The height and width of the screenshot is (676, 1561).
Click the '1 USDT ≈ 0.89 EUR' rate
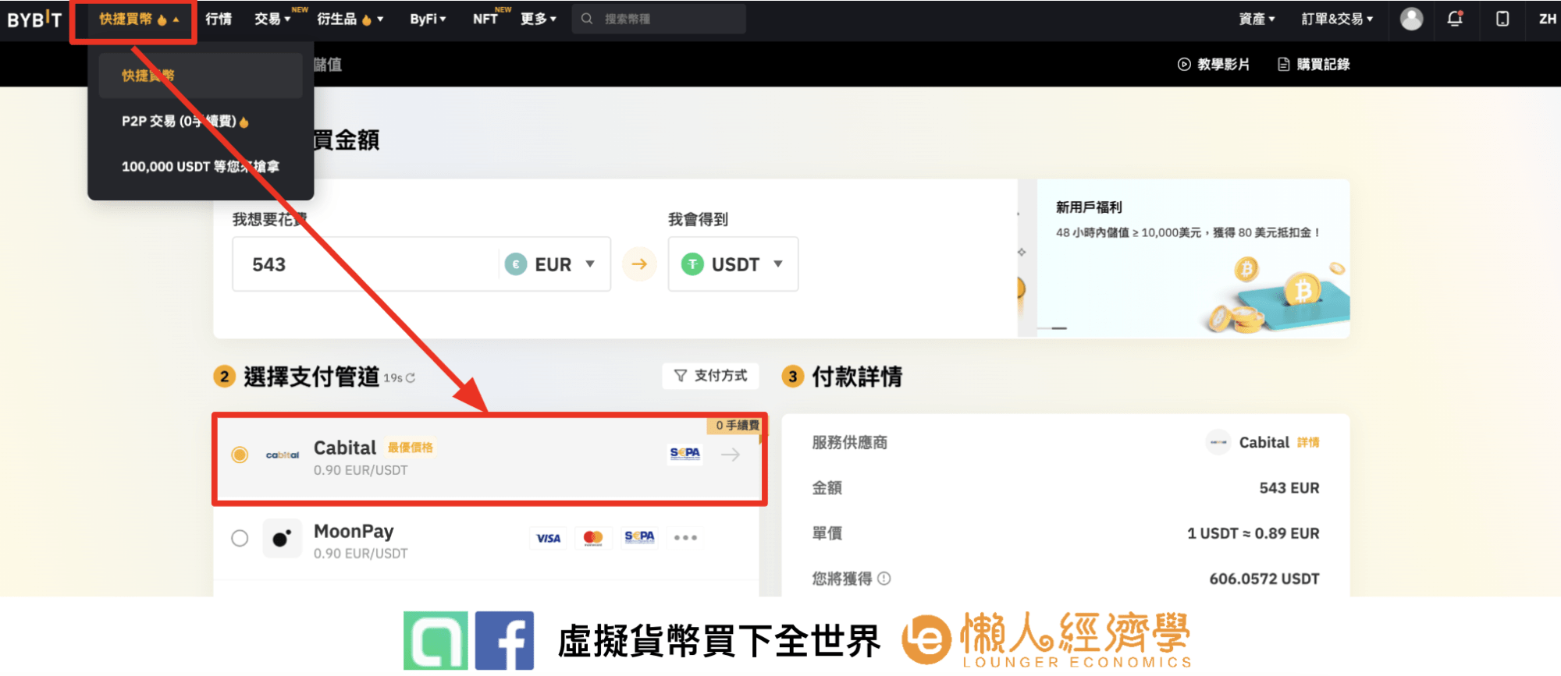click(x=1253, y=533)
